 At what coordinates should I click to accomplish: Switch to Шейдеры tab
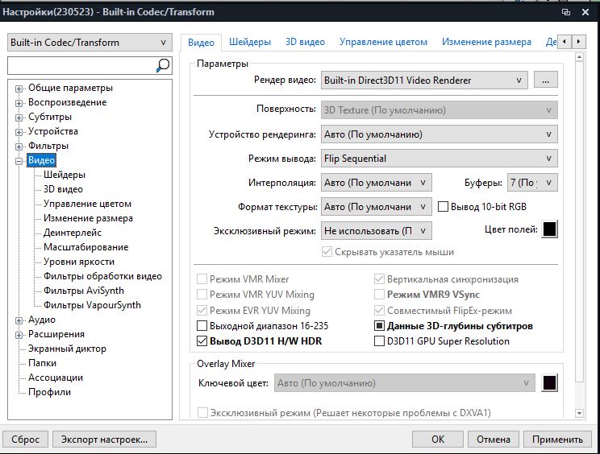(250, 42)
